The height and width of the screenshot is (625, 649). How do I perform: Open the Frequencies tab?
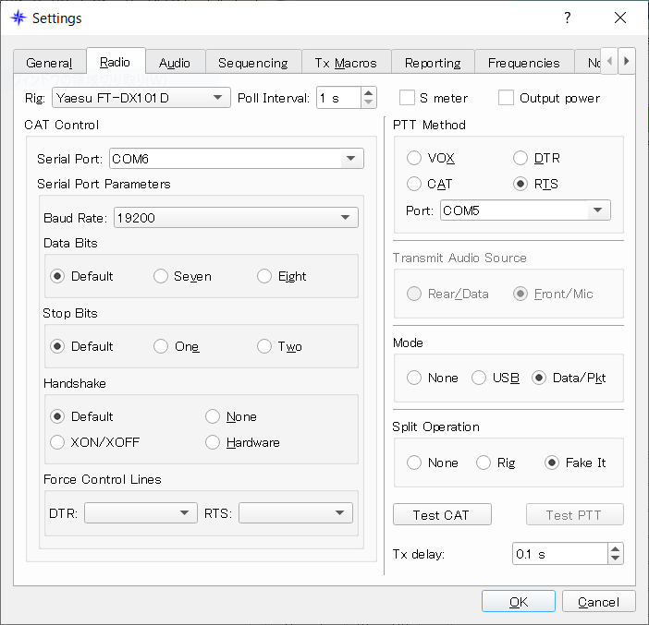(523, 63)
